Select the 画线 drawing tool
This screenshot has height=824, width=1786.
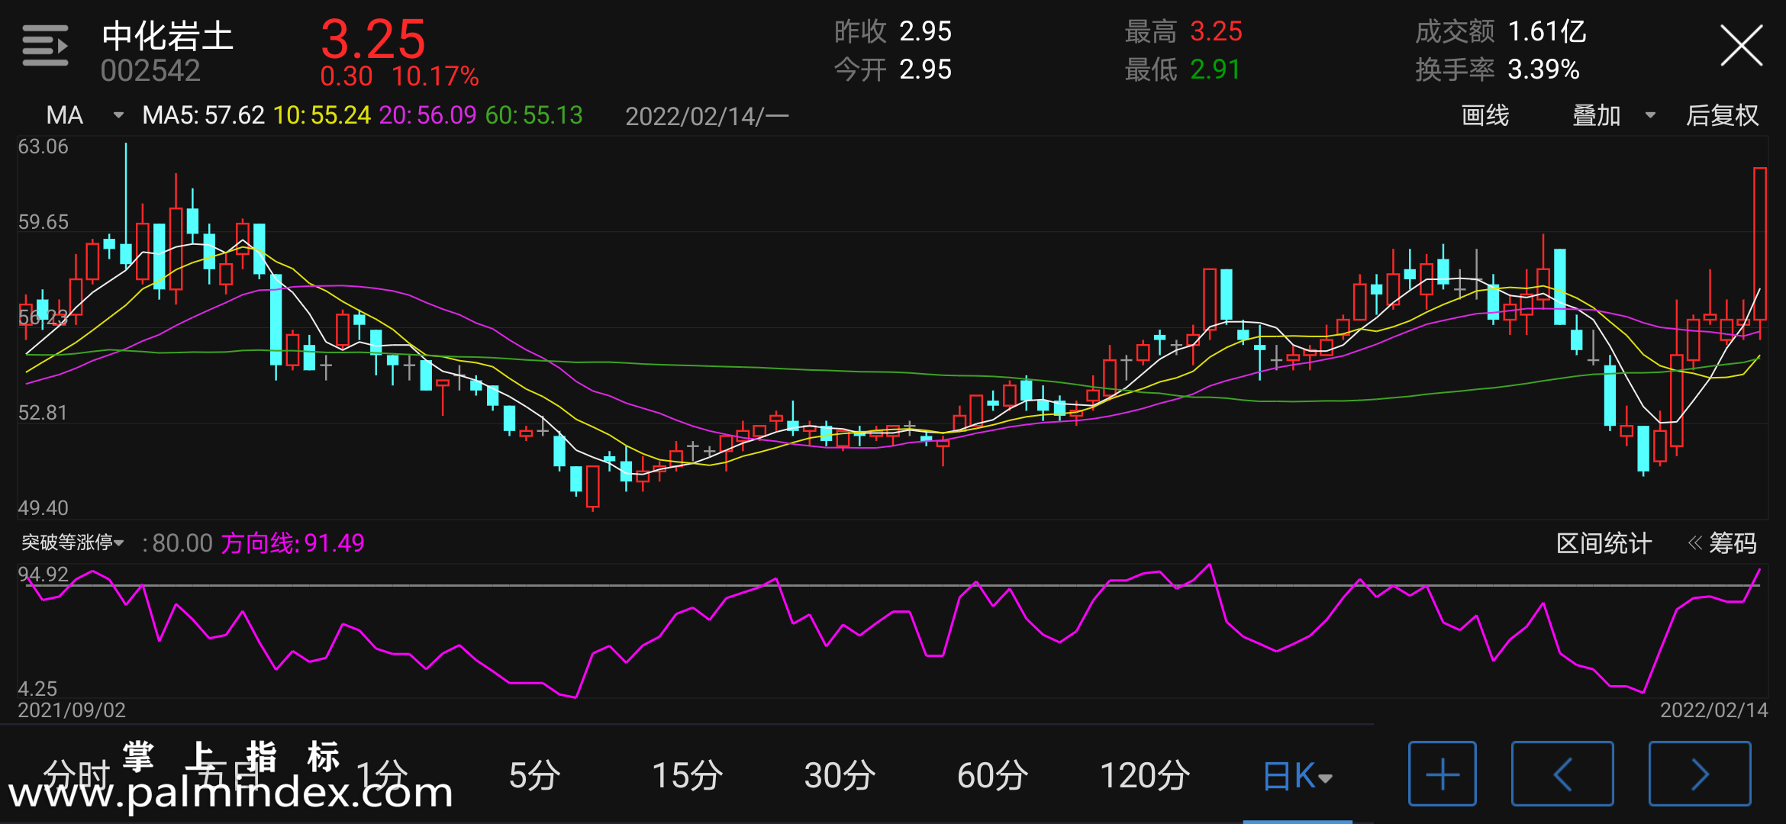(1485, 115)
